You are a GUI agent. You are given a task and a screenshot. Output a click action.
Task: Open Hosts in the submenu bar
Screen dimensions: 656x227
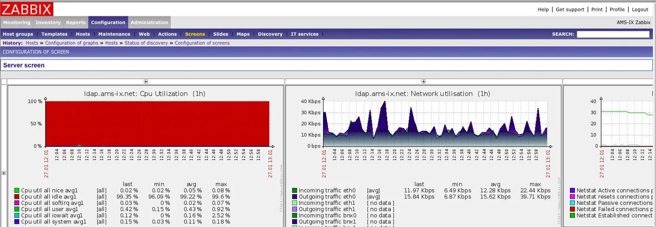point(83,34)
